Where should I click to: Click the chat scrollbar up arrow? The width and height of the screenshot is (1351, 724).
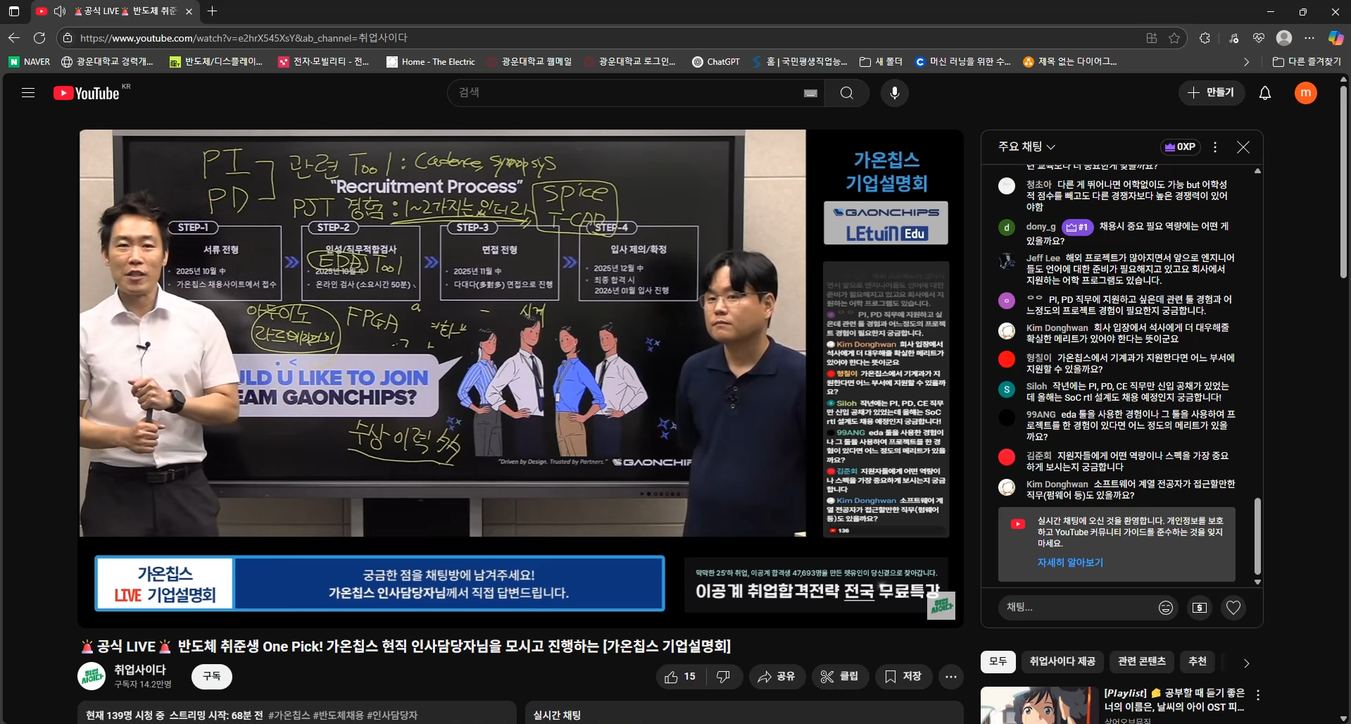click(1257, 170)
